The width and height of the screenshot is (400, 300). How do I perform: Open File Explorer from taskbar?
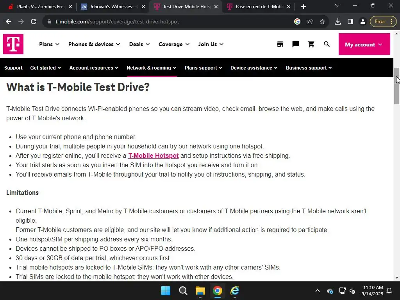(x=200, y=291)
